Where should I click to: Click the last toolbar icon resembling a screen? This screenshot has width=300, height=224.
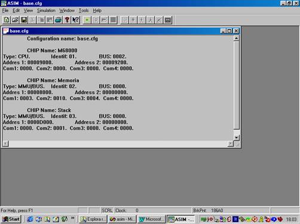168,20
